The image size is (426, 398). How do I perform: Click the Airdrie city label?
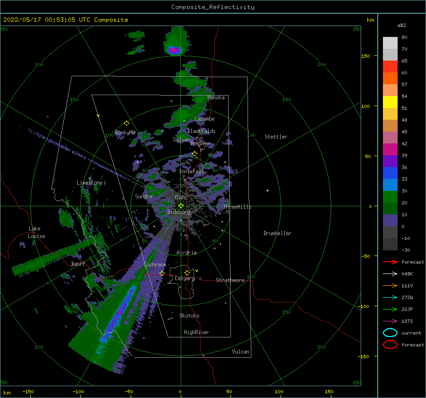pos(186,253)
